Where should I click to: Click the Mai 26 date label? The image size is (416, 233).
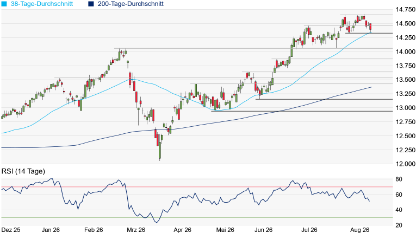(225, 230)
